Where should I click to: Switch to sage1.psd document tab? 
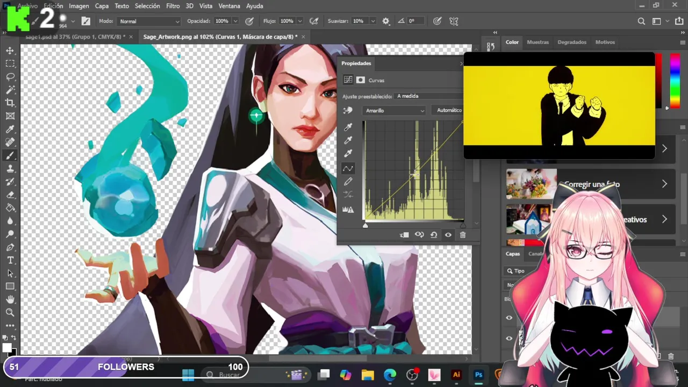(x=75, y=37)
